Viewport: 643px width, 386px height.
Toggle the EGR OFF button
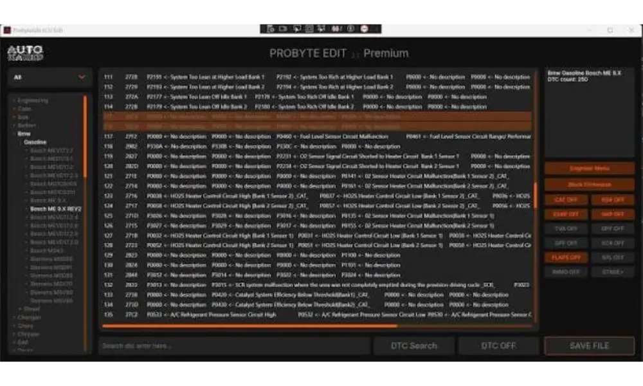tap(613, 200)
